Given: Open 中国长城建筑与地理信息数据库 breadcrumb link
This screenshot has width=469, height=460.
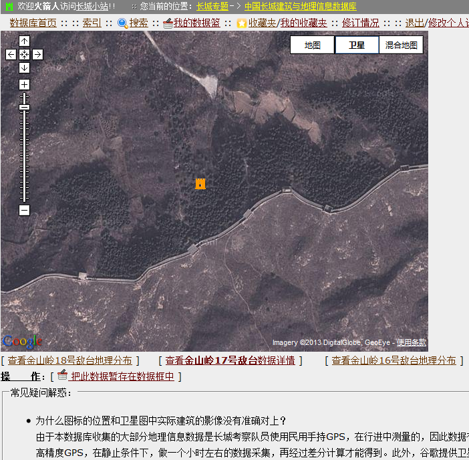Looking at the screenshot, I should [300, 6].
